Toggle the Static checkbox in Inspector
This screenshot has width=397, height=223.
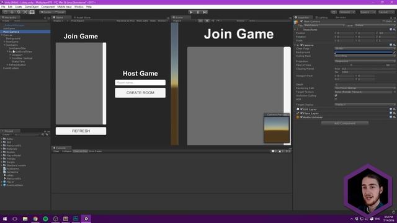(x=383, y=22)
